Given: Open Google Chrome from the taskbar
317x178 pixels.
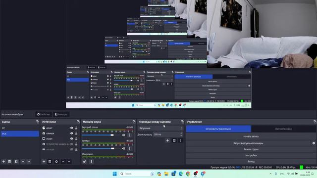Looking at the screenshot, I should pyautogui.click(x=188, y=174).
